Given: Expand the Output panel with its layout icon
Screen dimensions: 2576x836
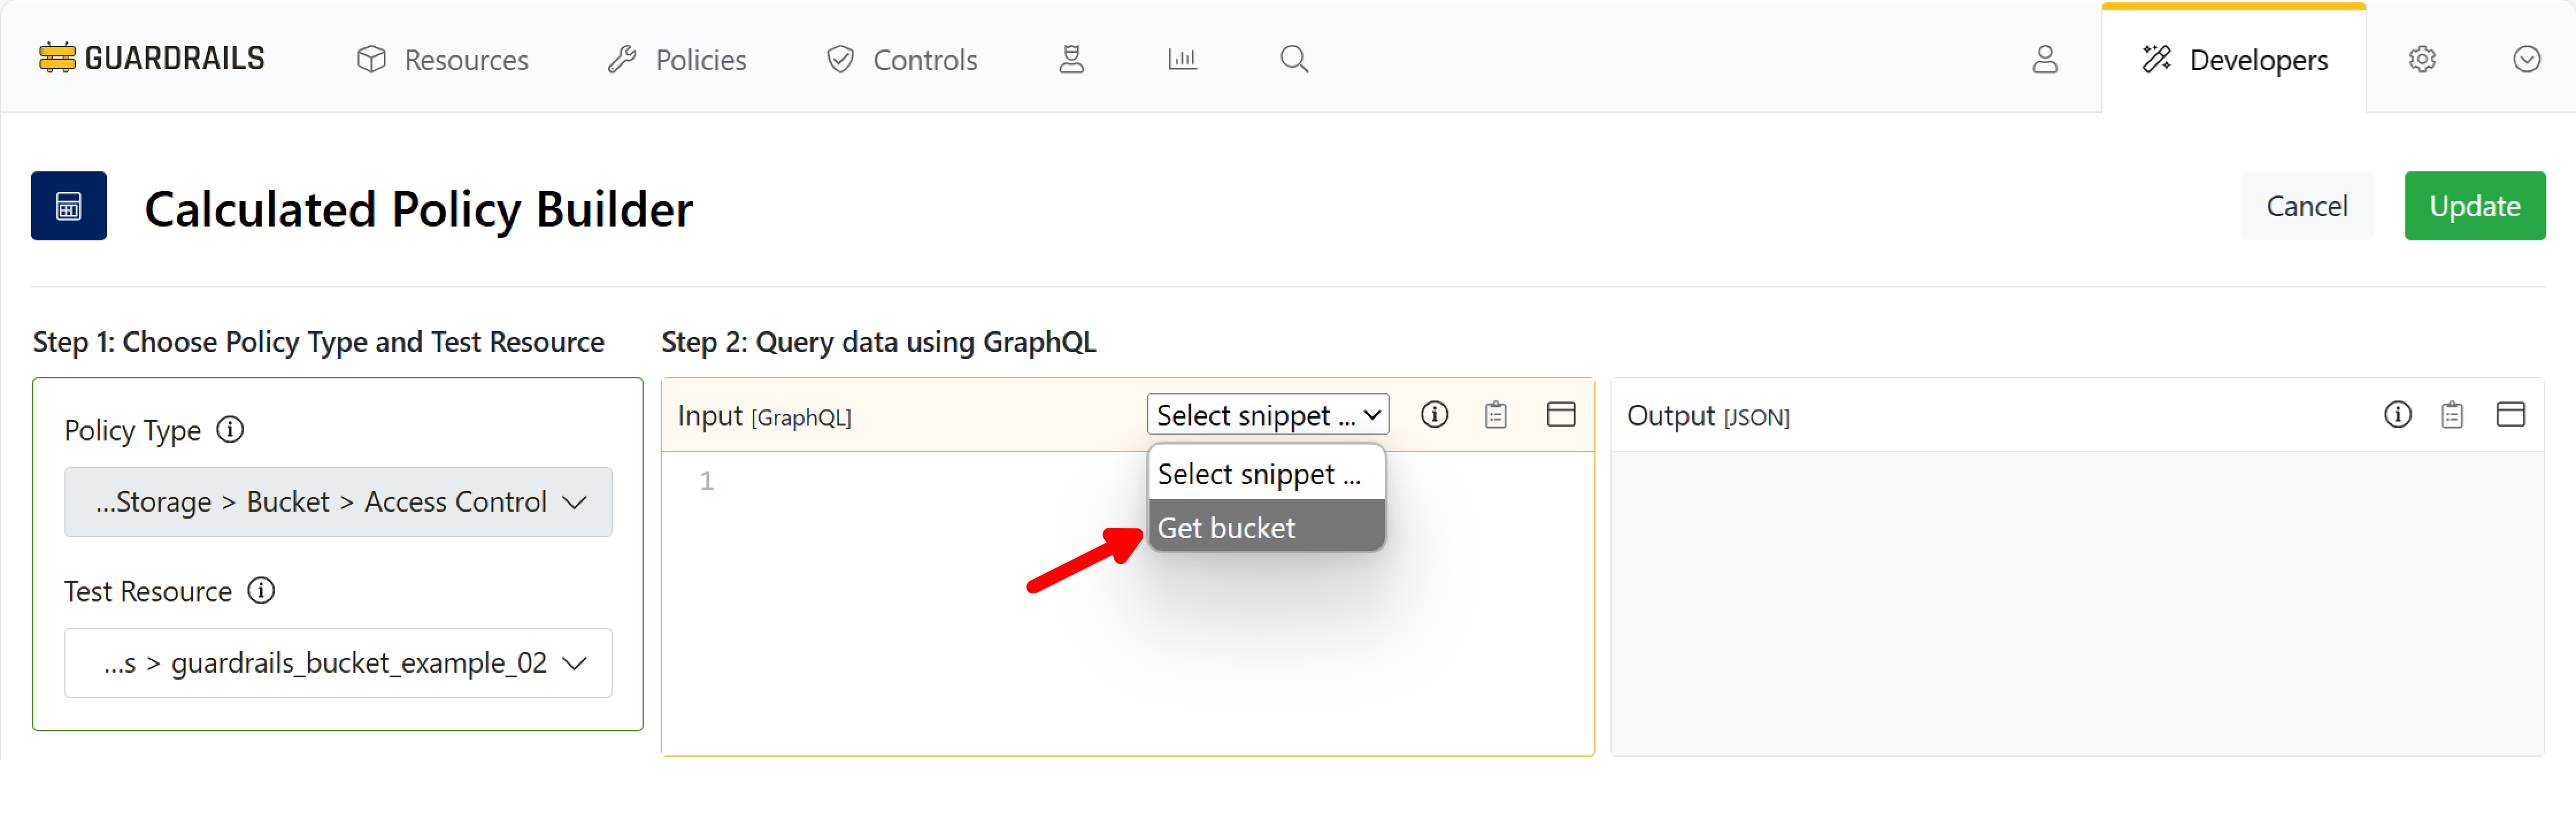Looking at the screenshot, I should (2512, 414).
